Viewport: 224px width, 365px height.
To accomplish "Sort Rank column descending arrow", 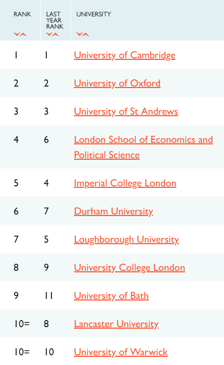I will [17, 34].
